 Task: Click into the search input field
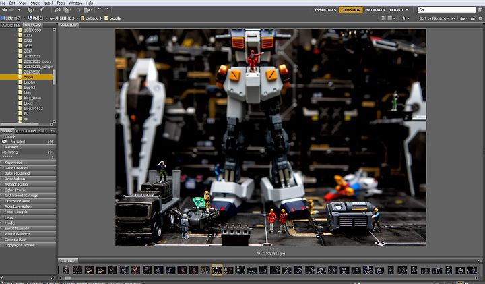(x=447, y=10)
